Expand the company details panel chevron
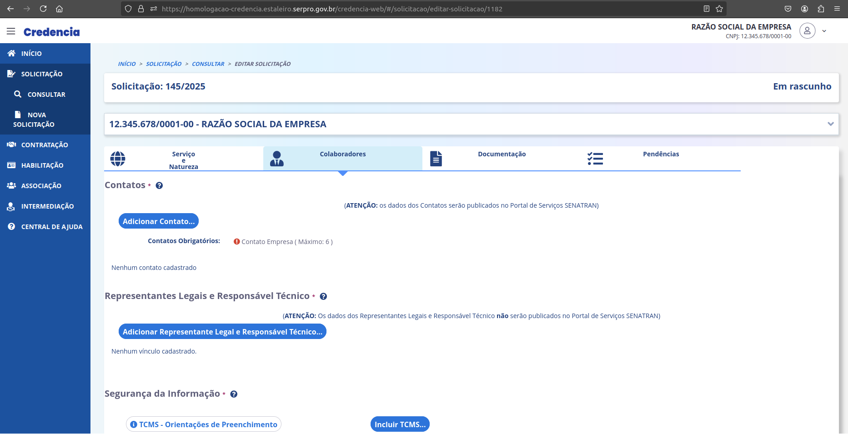Image resolution: width=848 pixels, height=434 pixels. pyautogui.click(x=830, y=124)
